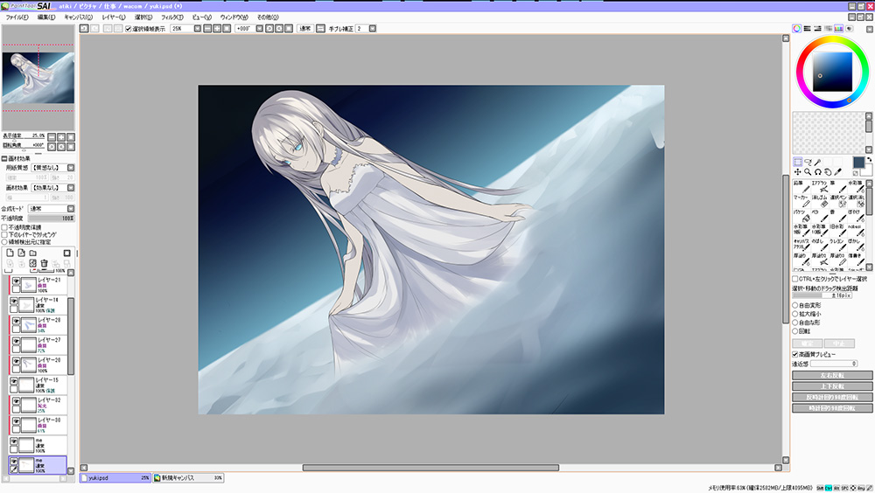Choose the 消しゴム eraser tool
This screenshot has width=875, height=493.
coord(819,201)
